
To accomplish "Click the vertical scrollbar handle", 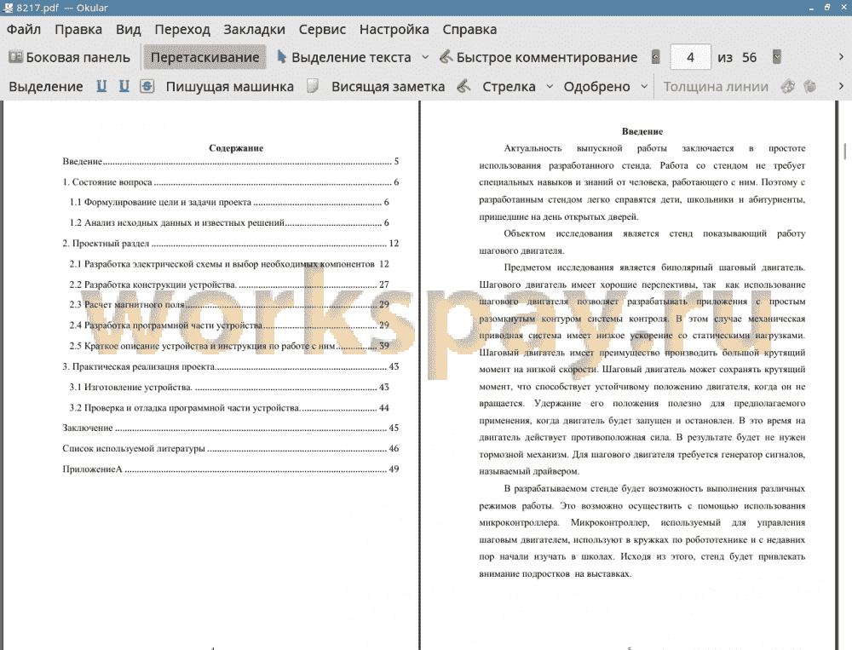I will pos(845,151).
